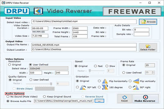
Task: Reset all settings with Reset button
Action: pyautogui.click(x=124, y=99)
